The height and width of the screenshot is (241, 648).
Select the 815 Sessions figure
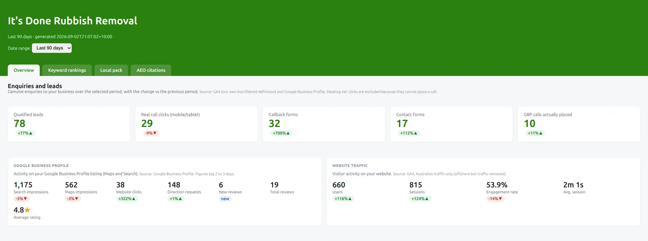[416, 185]
